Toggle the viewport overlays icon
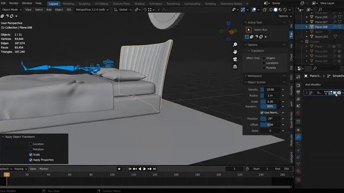This screenshot has height=193, width=344. click(x=254, y=10)
